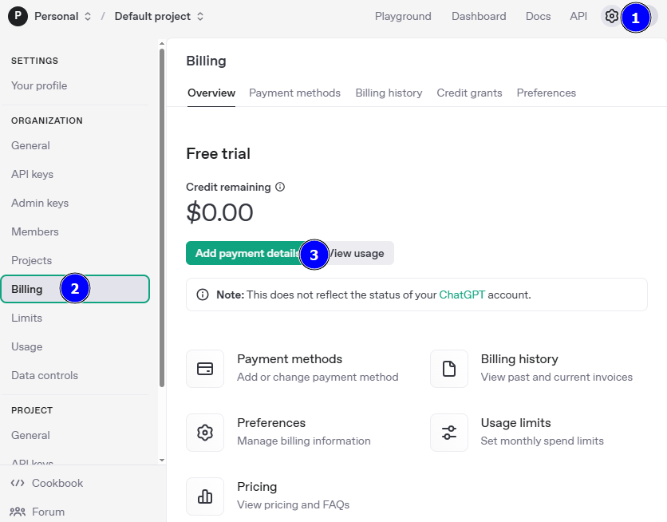The height and width of the screenshot is (522, 667).
Task: Click sidebar scrollbar down arrow
Action: tap(162, 460)
